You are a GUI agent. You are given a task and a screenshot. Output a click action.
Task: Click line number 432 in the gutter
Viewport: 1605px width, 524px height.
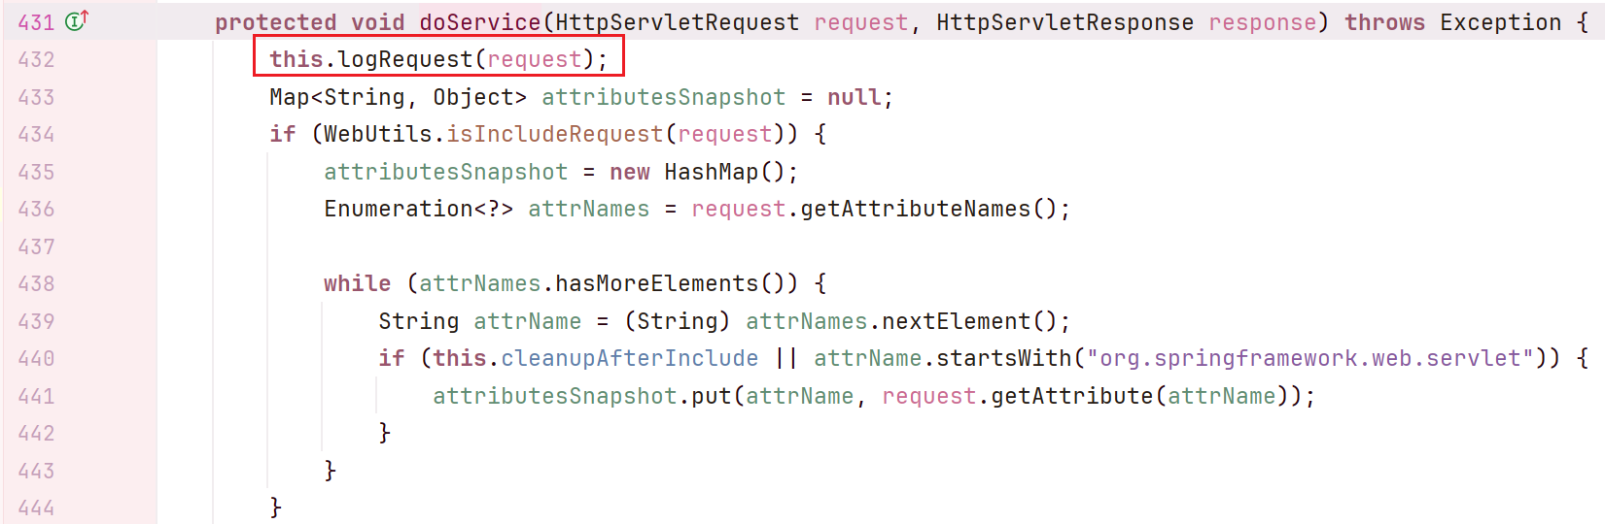coord(36,60)
